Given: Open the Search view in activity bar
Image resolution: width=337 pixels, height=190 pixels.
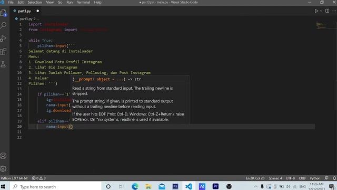Looking at the screenshot, I should pyautogui.click(x=4, y=26).
